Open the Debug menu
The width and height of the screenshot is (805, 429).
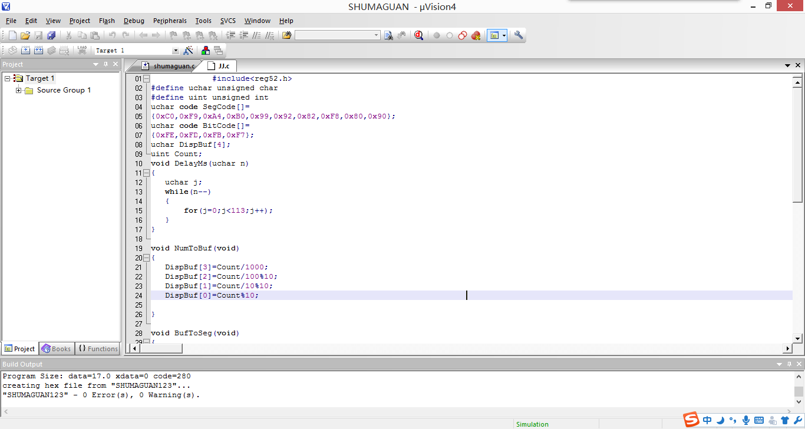click(x=134, y=21)
